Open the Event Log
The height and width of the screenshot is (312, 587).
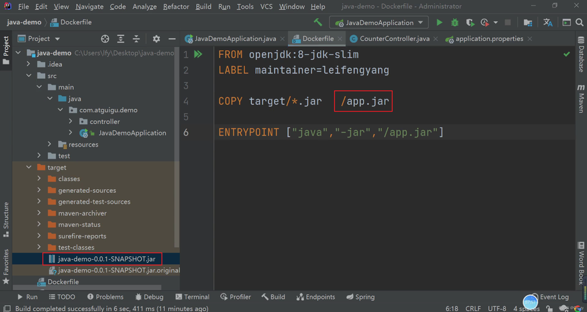click(550, 297)
